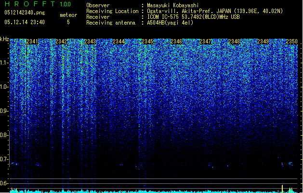Click the Observer field label

98,5
